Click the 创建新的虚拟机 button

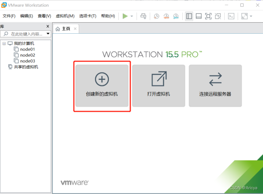pyautogui.click(x=102, y=86)
